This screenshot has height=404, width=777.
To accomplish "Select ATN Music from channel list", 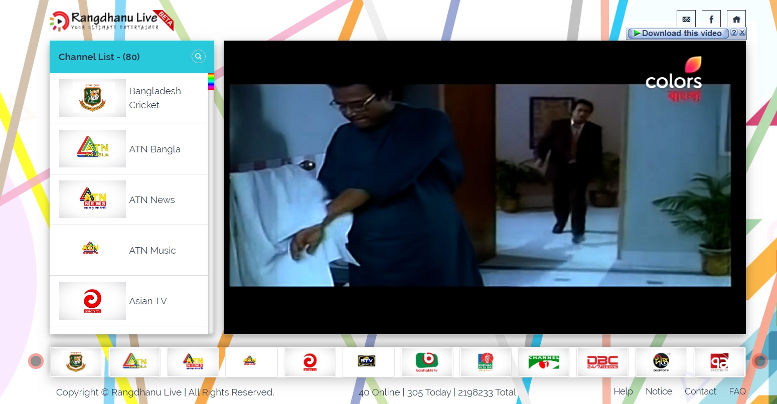I will [129, 250].
